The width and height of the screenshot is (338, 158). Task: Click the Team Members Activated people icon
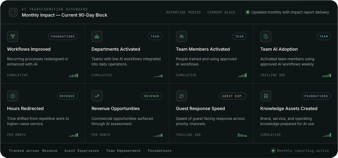182,37
